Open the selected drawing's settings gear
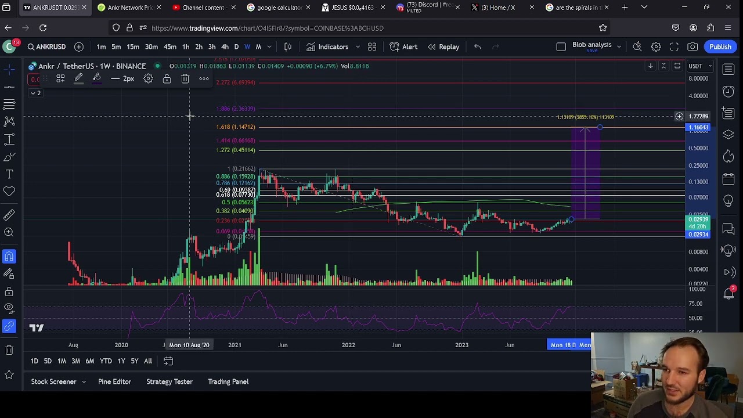The height and width of the screenshot is (418, 743). pyautogui.click(x=148, y=79)
